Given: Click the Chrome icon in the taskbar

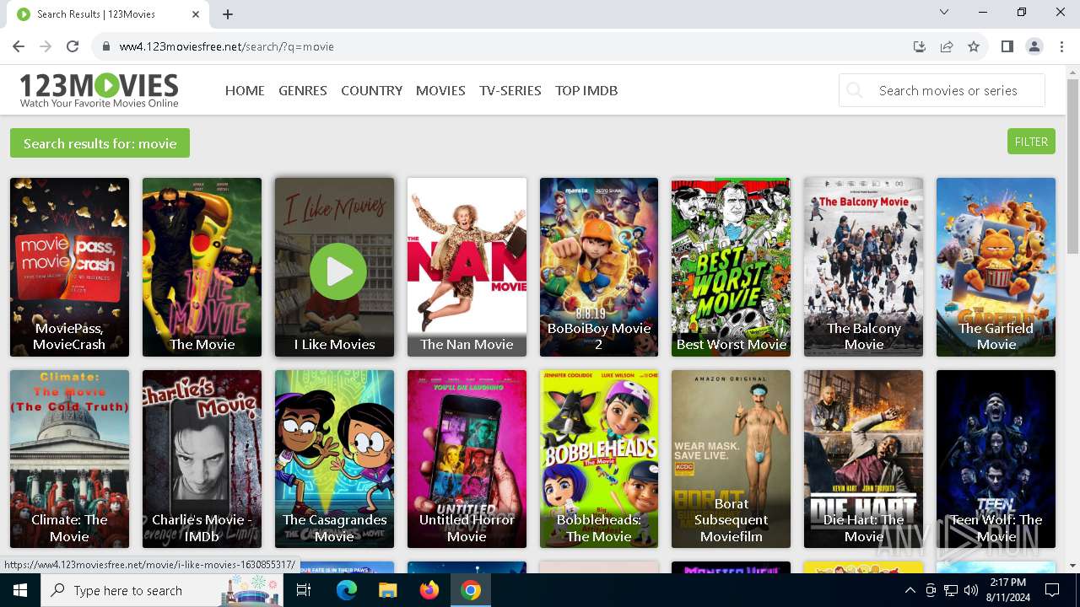Looking at the screenshot, I should [x=471, y=590].
